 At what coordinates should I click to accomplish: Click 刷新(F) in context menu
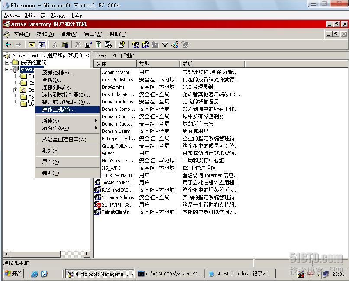coord(67,151)
